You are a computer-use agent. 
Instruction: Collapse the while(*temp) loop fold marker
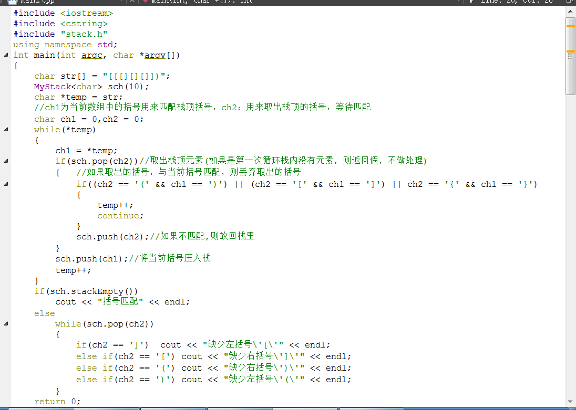click(x=6, y=129)
